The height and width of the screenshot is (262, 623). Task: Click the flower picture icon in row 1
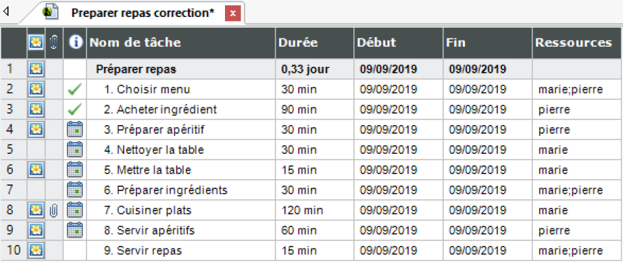pos(36,70)
